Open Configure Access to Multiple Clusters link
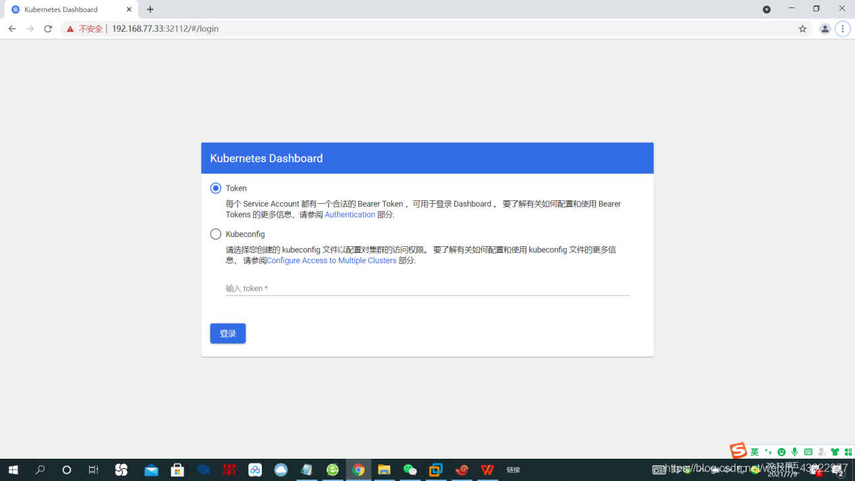 coord(331,260)
